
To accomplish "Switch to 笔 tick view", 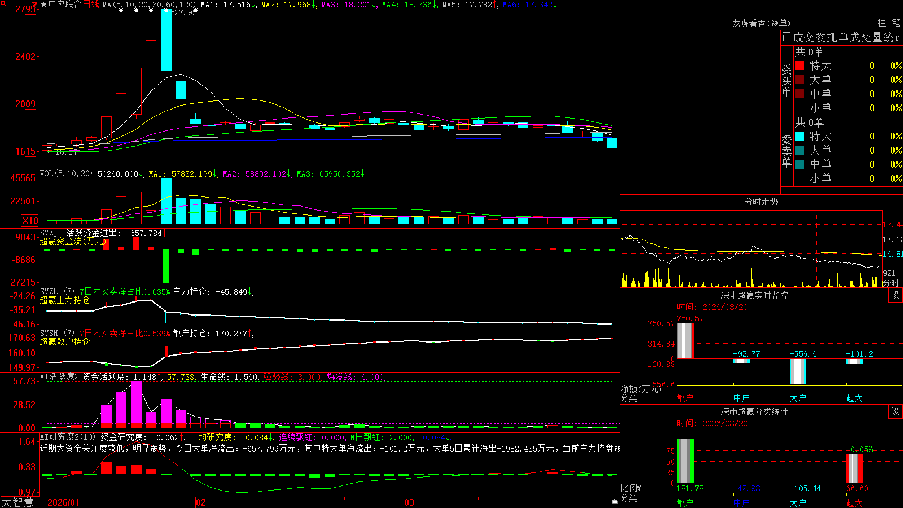I will pos(896,23).
